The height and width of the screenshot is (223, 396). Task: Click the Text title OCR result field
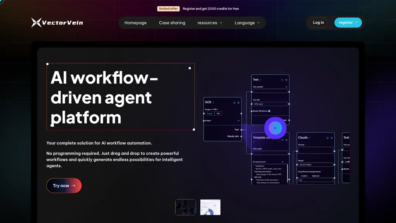point(270,104)
